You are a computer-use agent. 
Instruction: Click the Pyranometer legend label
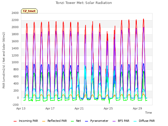[x=99, y=121]
